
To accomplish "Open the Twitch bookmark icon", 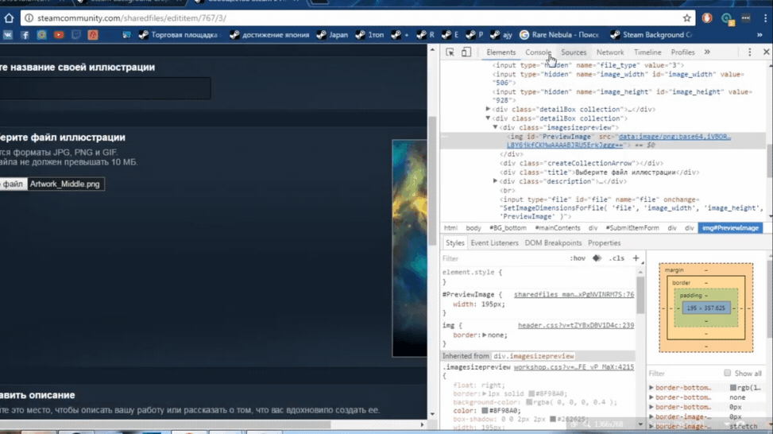I will [76, 35].
